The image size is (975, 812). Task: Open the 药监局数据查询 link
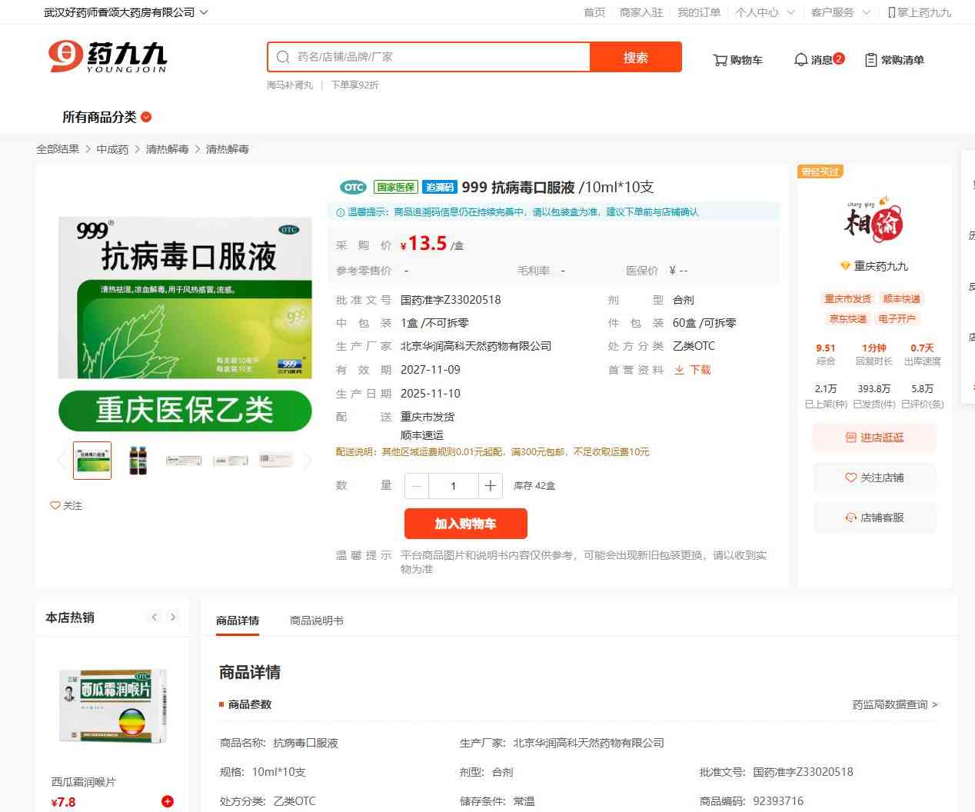(894, 704)
